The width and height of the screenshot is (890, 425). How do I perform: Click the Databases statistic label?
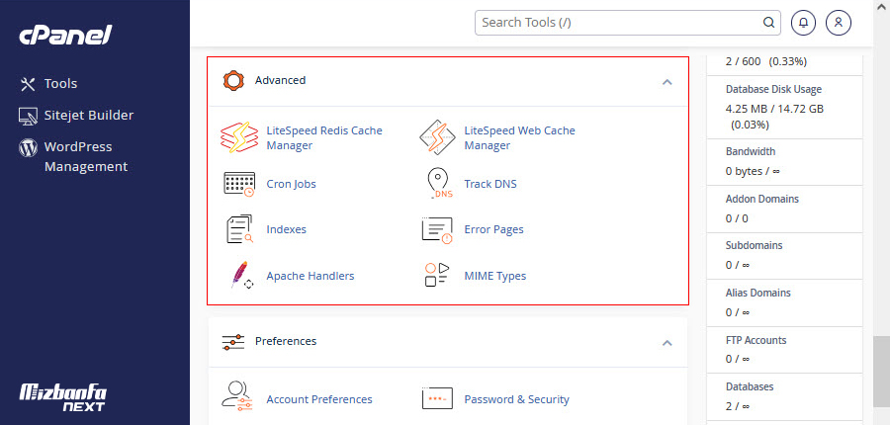(x=750, y=386)
